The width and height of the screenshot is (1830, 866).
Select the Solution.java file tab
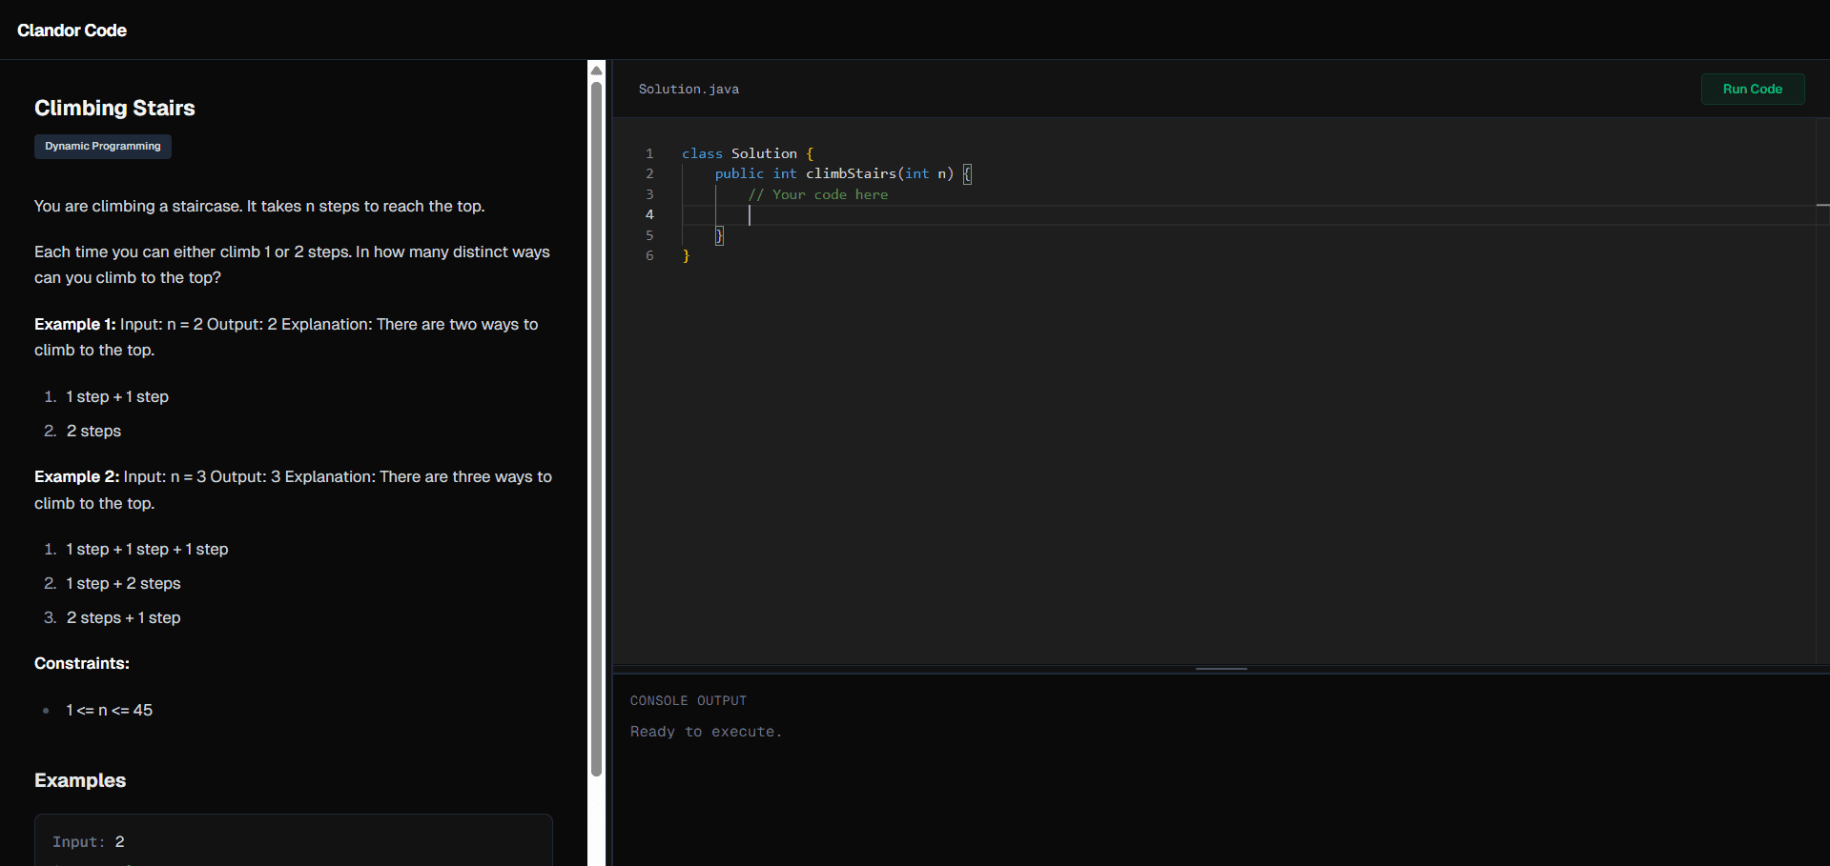click(x=689, y=89)
